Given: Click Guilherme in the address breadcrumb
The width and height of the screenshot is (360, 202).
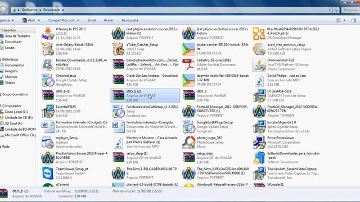Looking at the screenshot, I should 29,10.
